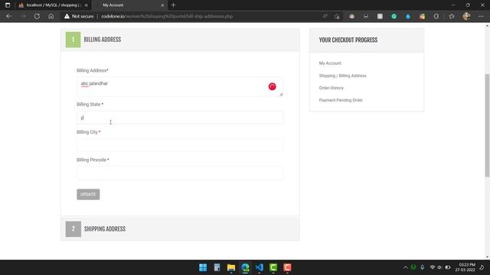Open the Windows Start menu
Viewport: 490px width, 275px height.
(x=203, y=267)
